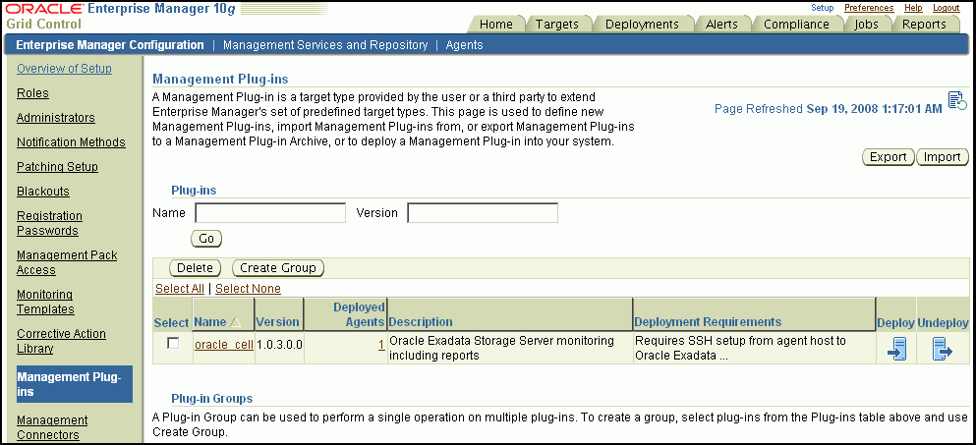Open Administrators in the sidebar
The height and width of the screenshot is (445, 976).
[55, 118]
